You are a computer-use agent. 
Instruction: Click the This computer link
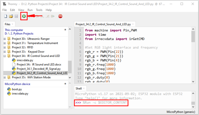14,30
